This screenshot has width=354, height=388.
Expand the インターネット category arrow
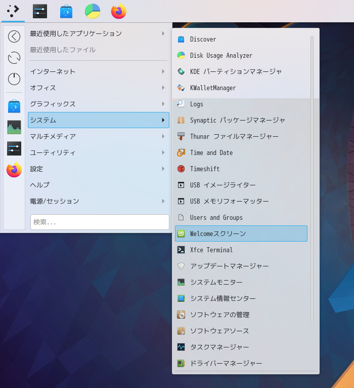(163, 71)
